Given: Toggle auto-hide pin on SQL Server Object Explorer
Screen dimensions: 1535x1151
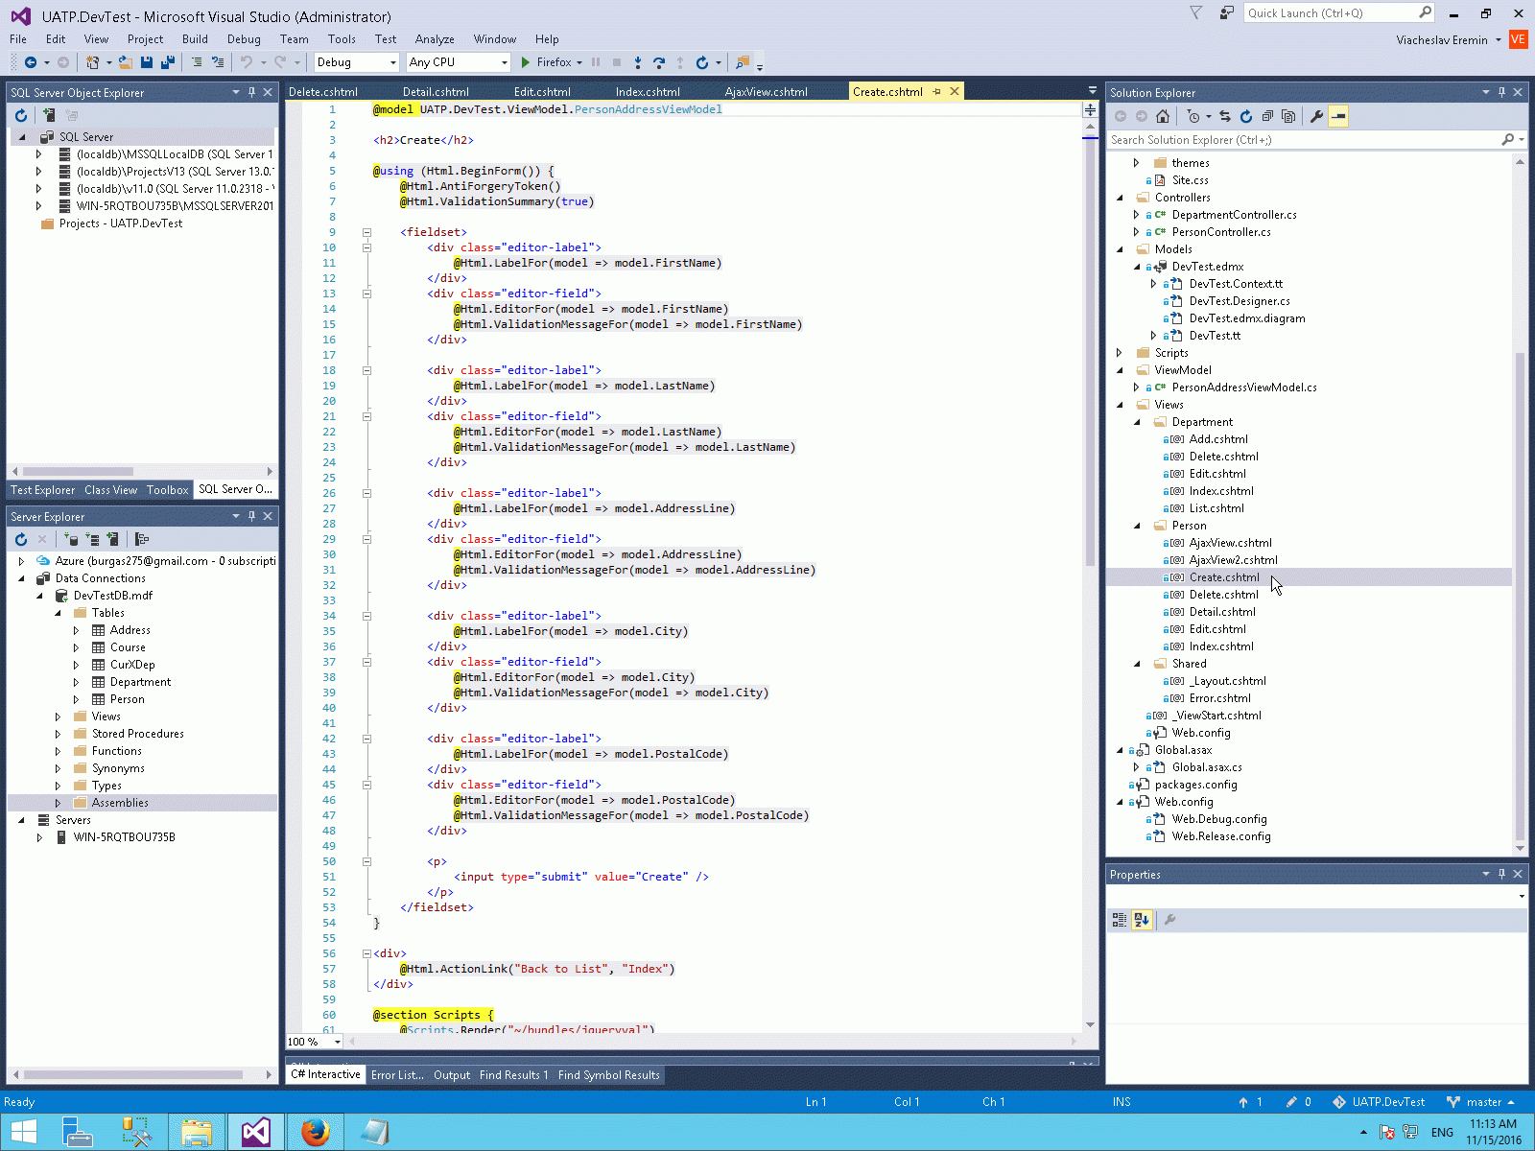Looking at the screenshot, I should [251, 92].
